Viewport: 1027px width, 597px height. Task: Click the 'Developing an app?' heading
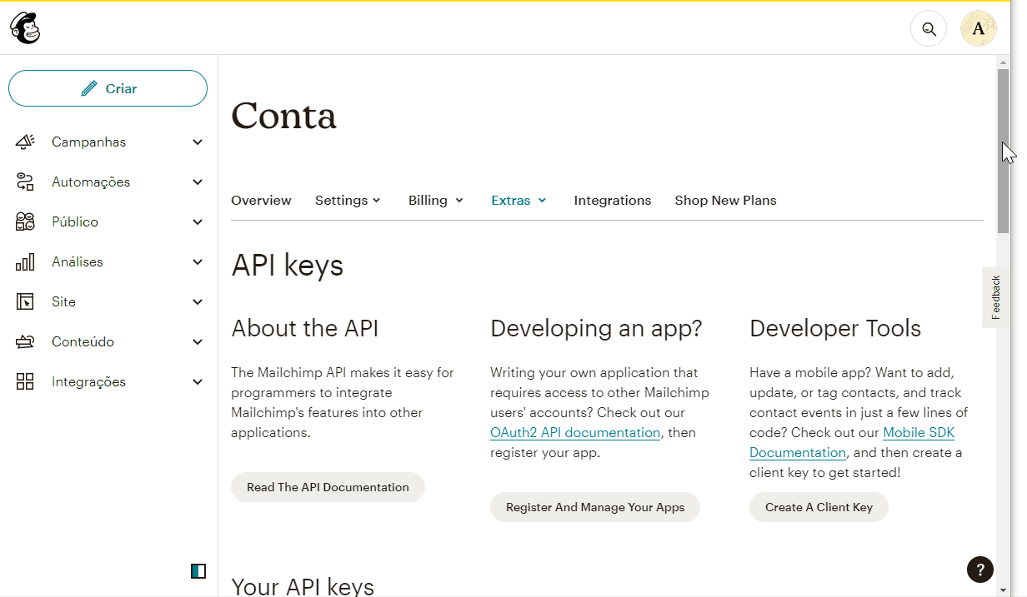click(597, 329)
